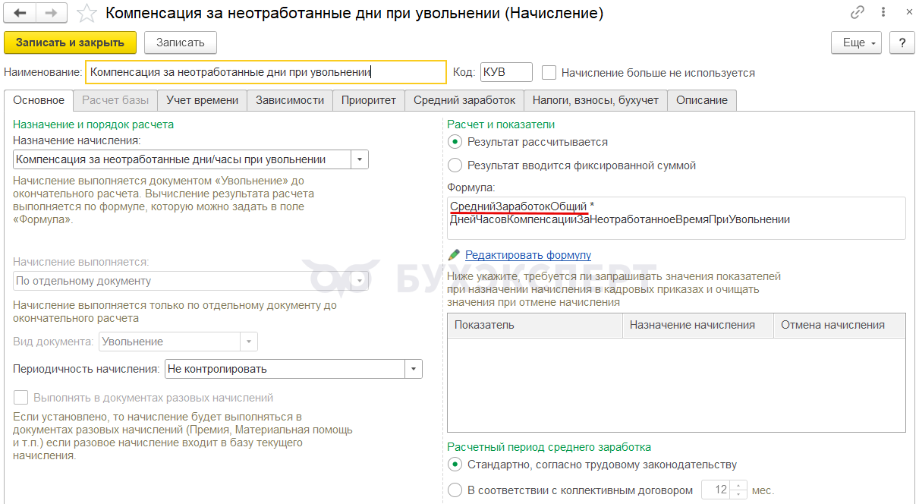The width and height of the screenshot is (919, 504).
Task: Open the vertical three-dots menu
Action: pyautogui.click(x=883, y=13)
